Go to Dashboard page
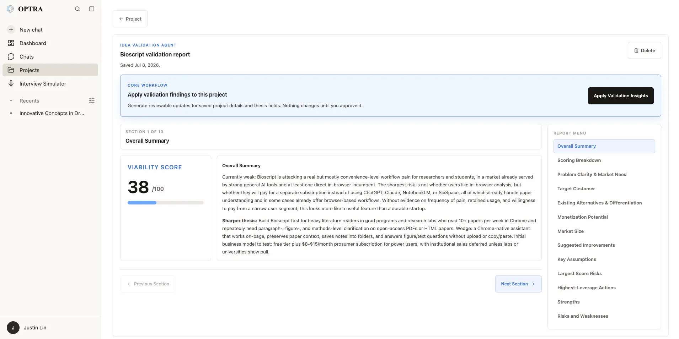 coord(50,43)
